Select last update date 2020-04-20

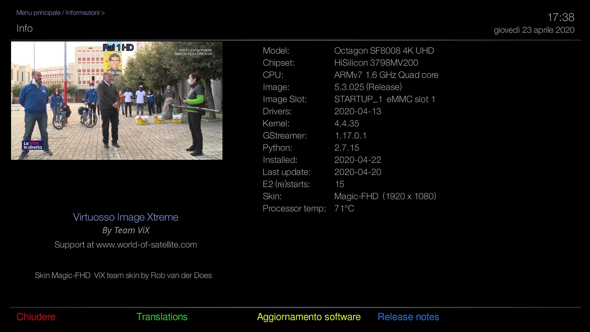click(x=358, y=172)
